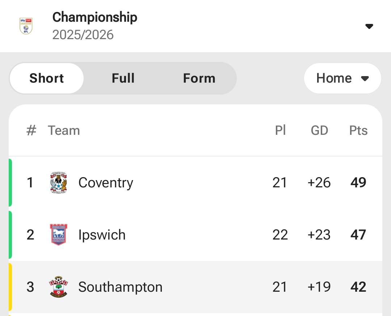Image resolution: width=391 pixels, height=316 pixels.
Task: Click the Championship 2025/2026 season title
Action: click(95, 26)
